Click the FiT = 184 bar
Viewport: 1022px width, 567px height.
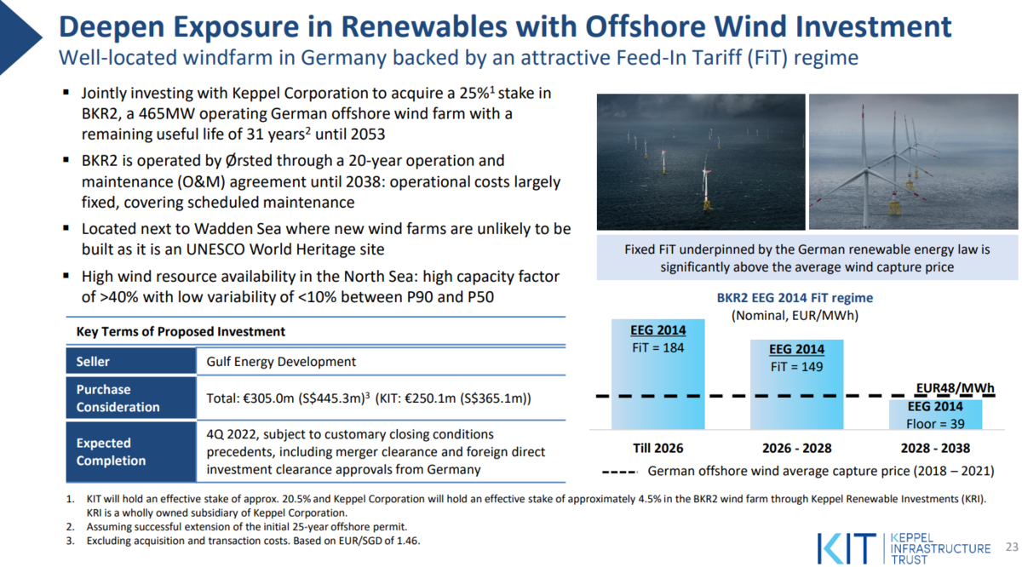(x=657, y=374)
